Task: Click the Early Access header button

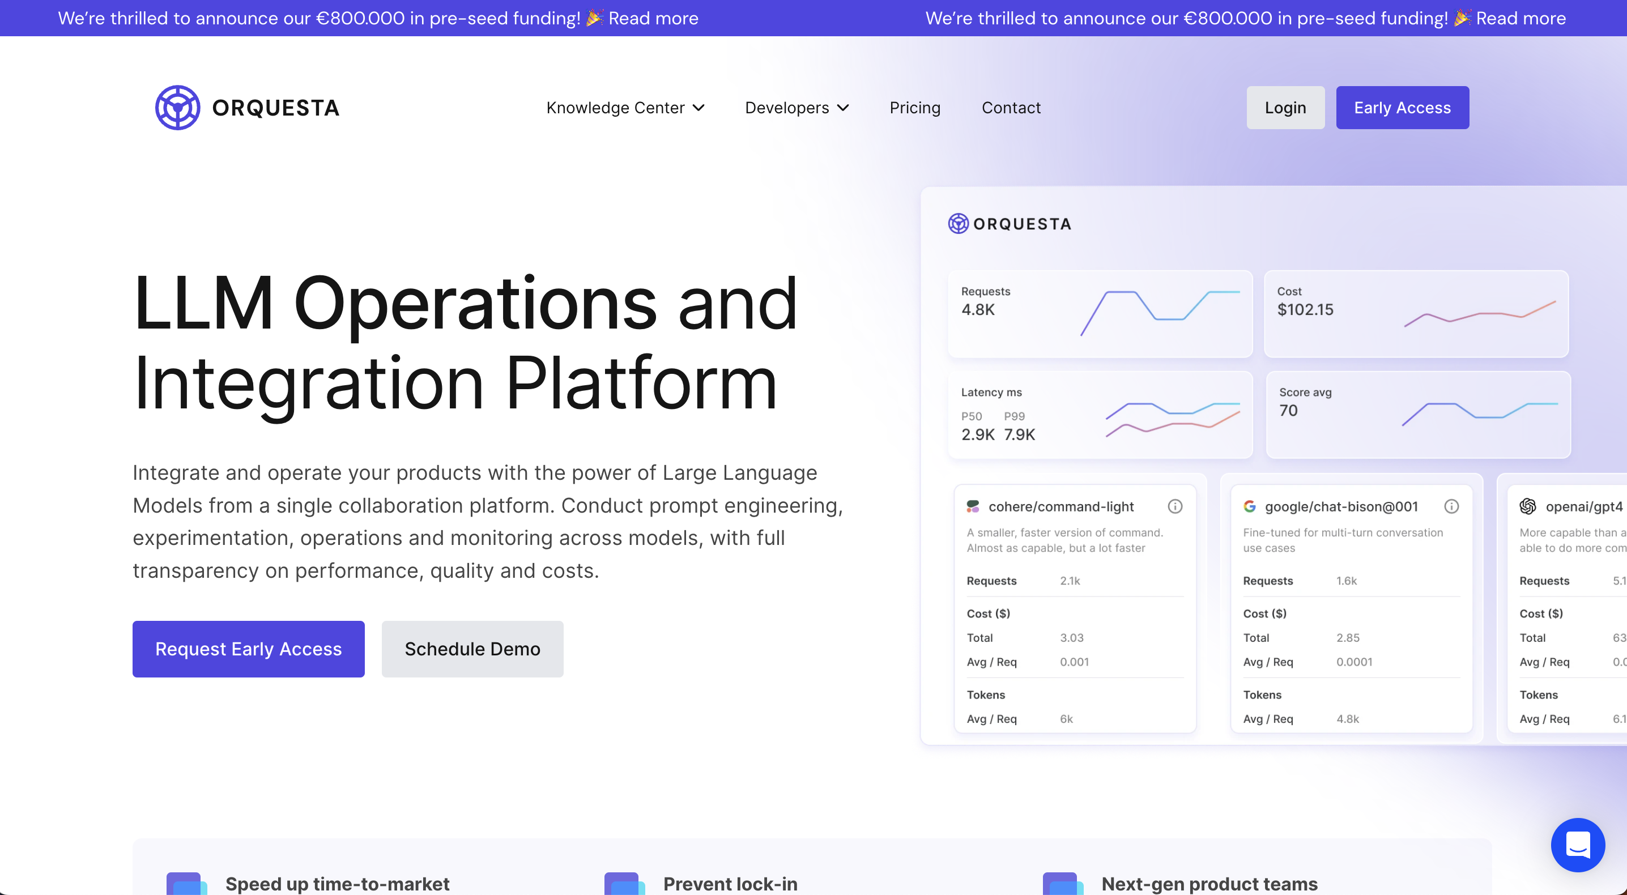Action: [1402, 108]
